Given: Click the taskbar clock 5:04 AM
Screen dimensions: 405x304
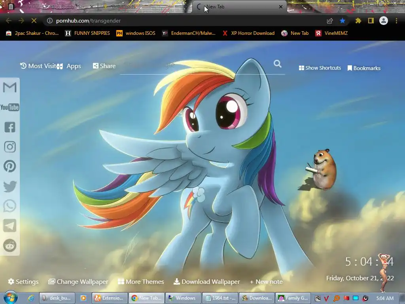Looking at the screenshot, I should [x=385, y=298].
